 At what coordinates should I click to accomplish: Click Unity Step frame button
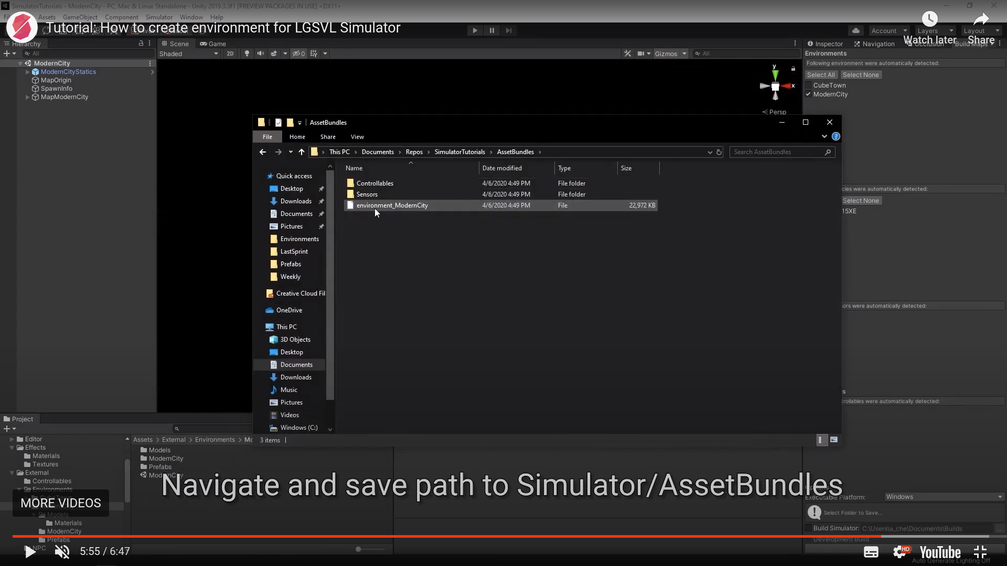[x=508, y=30]
